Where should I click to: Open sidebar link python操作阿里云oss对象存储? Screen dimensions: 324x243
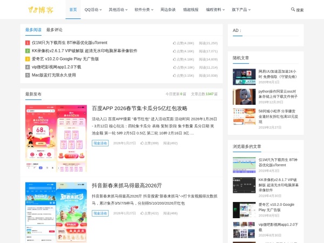click(278, 94)
